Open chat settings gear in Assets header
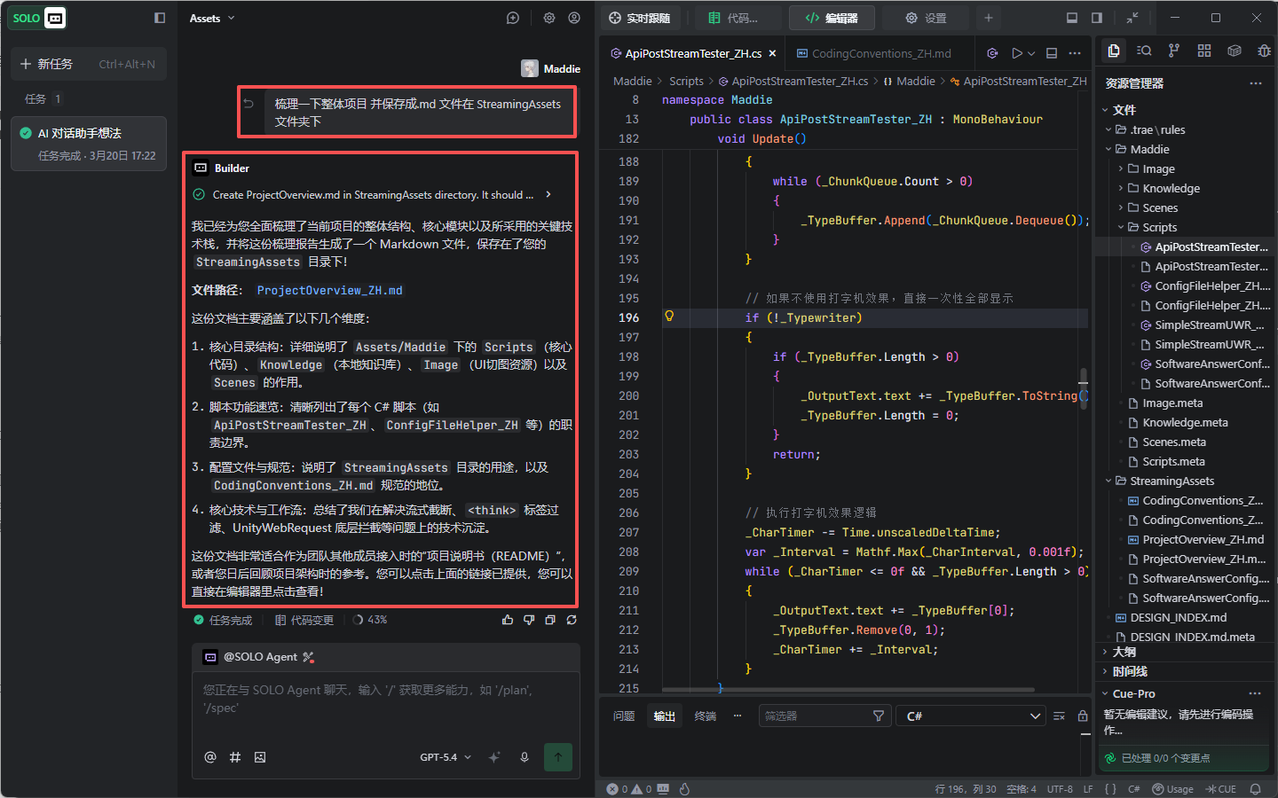1278x798 pixels. click(x=549, y=18)
